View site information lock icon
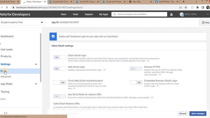This screenshot has height=118, width=210. point(13,8)
